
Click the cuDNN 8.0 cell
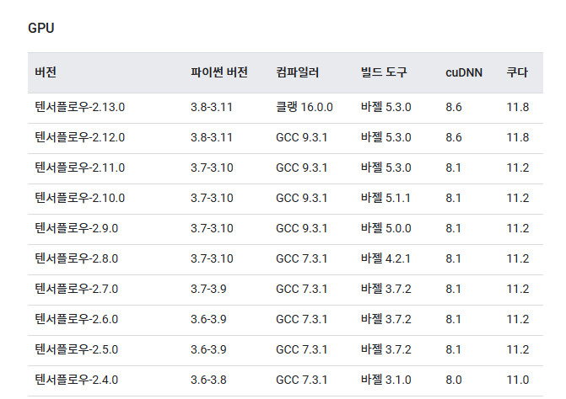point(453,380)
